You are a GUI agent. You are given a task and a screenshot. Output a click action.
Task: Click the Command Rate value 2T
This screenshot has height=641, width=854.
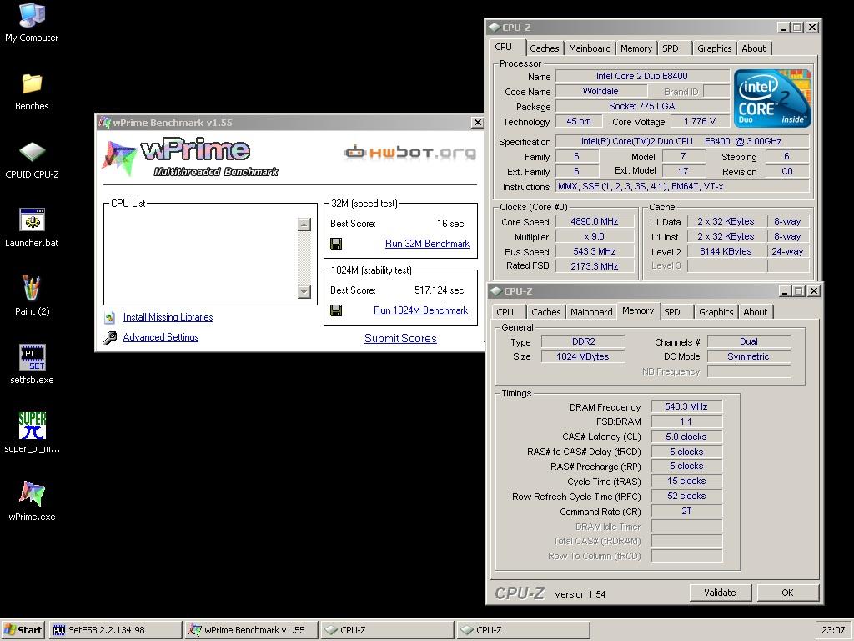point(686,512)
